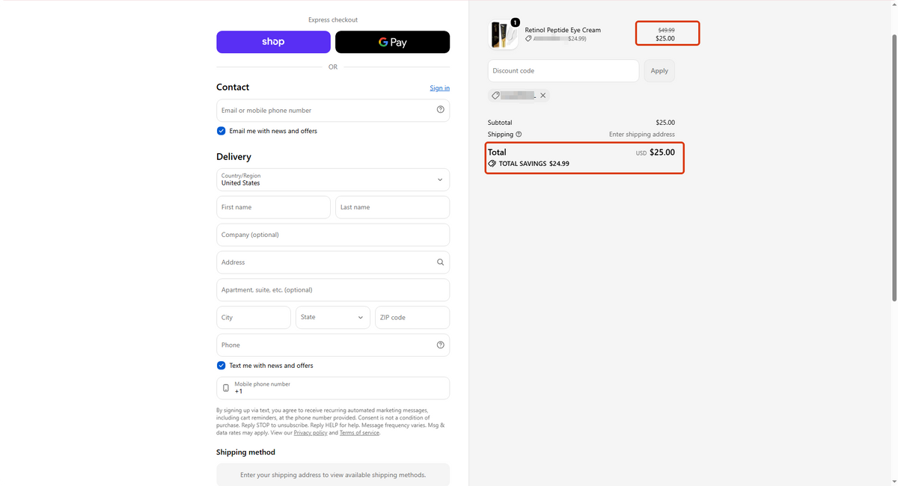Viewport: 898px width, 486px height.
Task: Open the Country/Region dropdown
Action: [333, 179]
